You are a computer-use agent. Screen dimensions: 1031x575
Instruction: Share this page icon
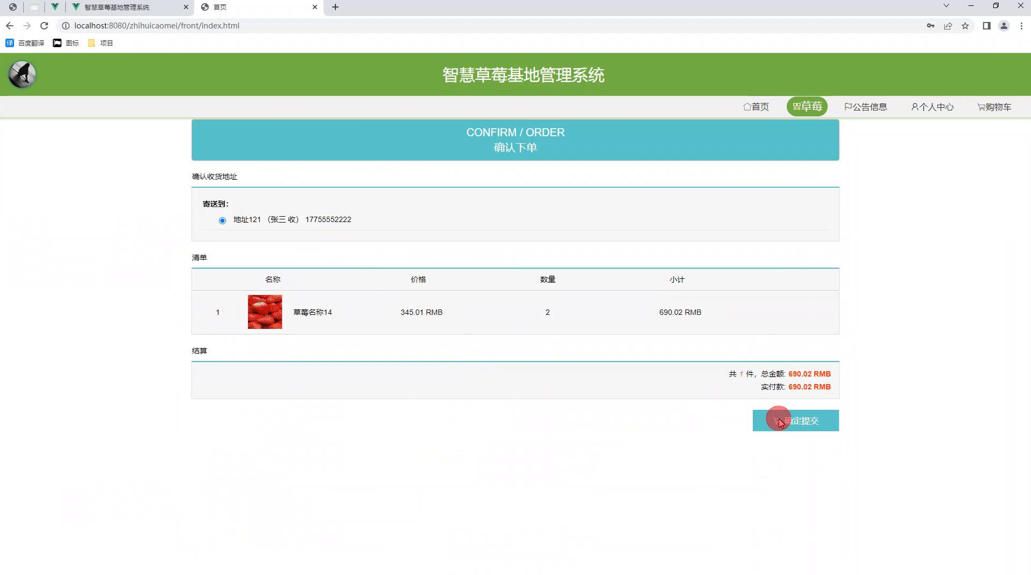(948, 26)
